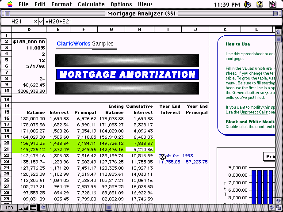The image size is (283, 212).
Task: Open the zoom percentage 100 popup
Action: pos(8,208)
